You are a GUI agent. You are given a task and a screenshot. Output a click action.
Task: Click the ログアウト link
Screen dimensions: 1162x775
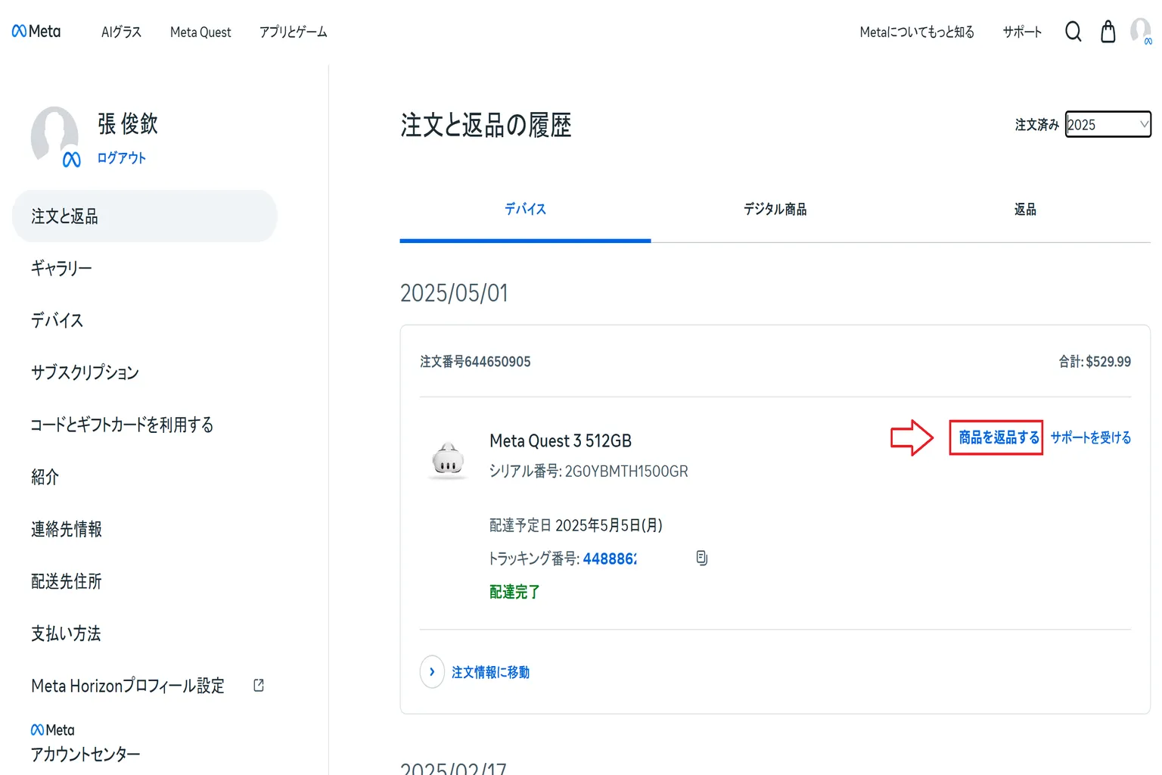pos(121,157)
